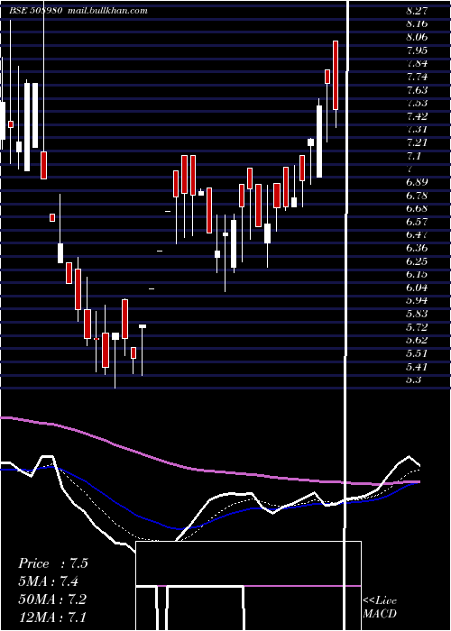Click the 7.95 price level label

[417, 50]
